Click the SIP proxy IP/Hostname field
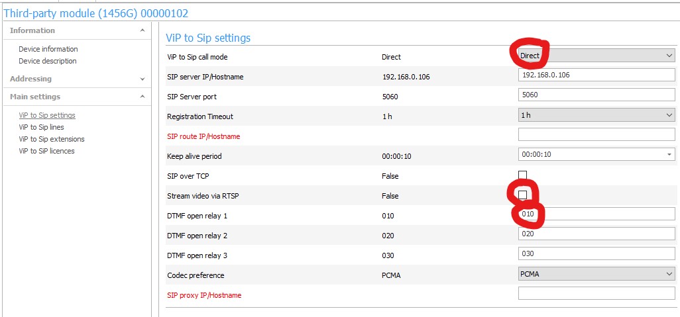The height and width of the screenshot is (317, 680). [x=596, y=294]
